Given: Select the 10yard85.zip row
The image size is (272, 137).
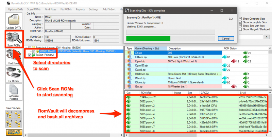Looking at the screenshot, I should pos(197,65).
